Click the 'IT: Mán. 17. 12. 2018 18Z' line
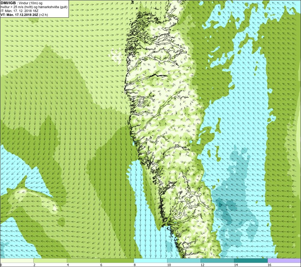Screen dimensions: 301x267 tap(19, 11)
